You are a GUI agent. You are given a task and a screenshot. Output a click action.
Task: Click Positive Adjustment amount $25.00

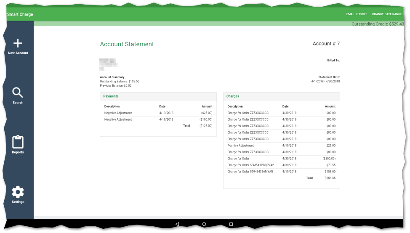pyautogui.click(x=331, y=146)
